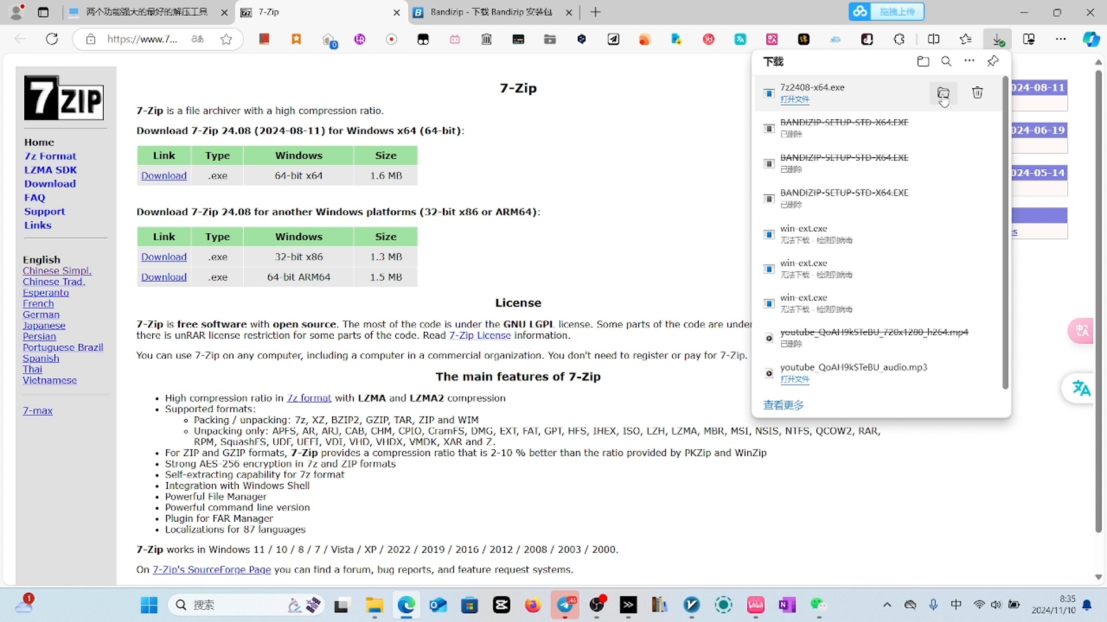Open 7z Format sidebar link
Image resolution: width=1107 pixels, height=622 pixels.
click(x=50, y=156)
